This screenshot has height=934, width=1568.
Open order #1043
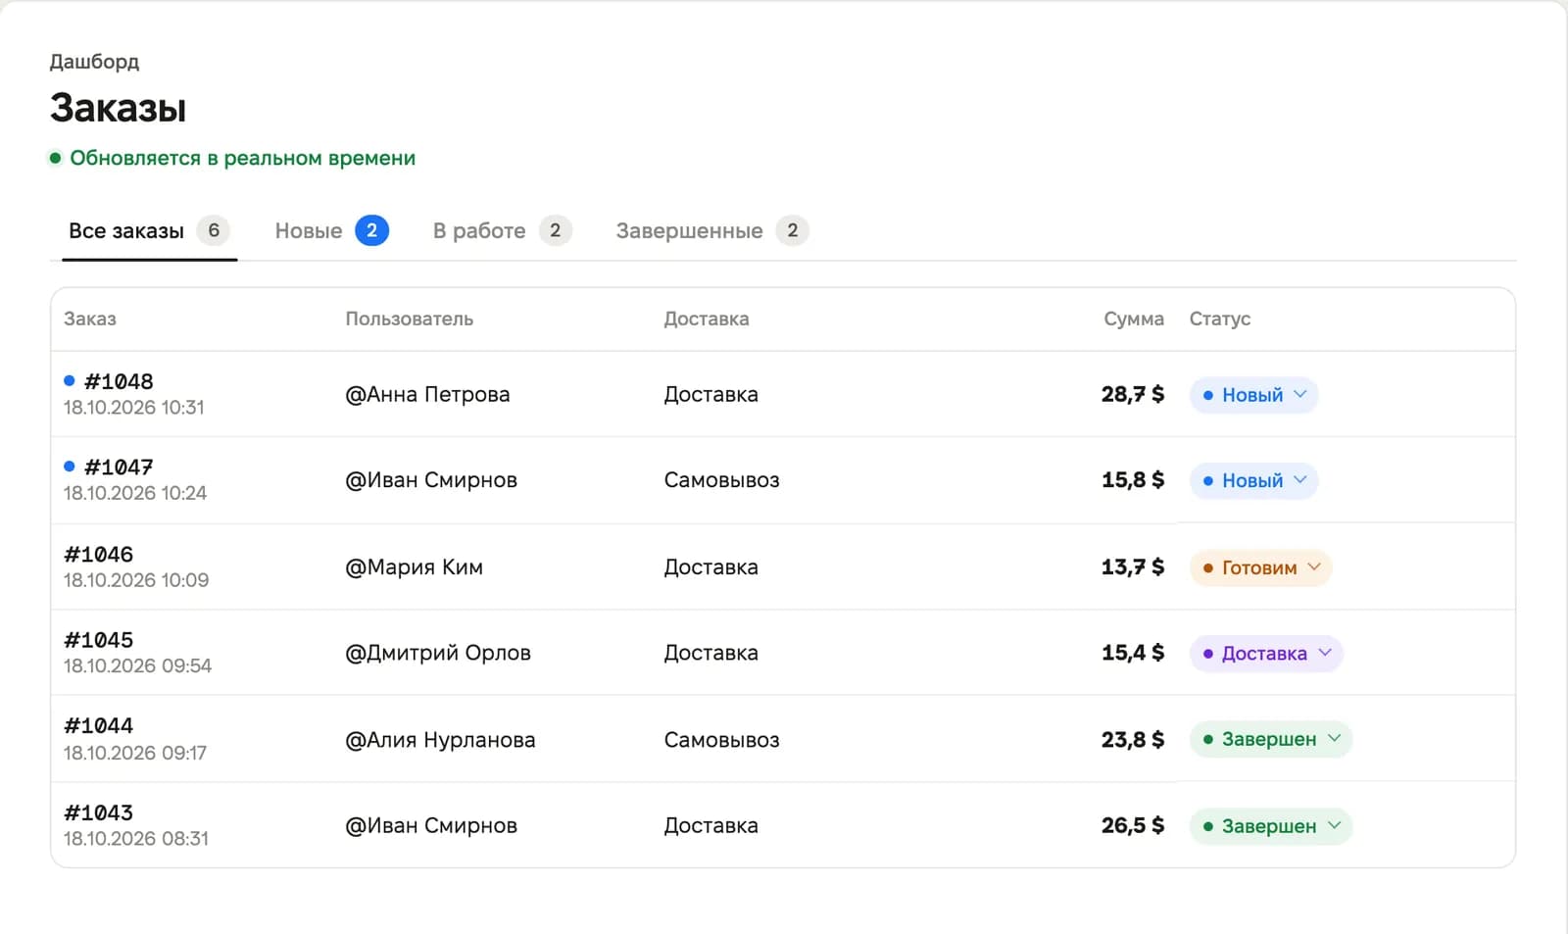[98, 813]
